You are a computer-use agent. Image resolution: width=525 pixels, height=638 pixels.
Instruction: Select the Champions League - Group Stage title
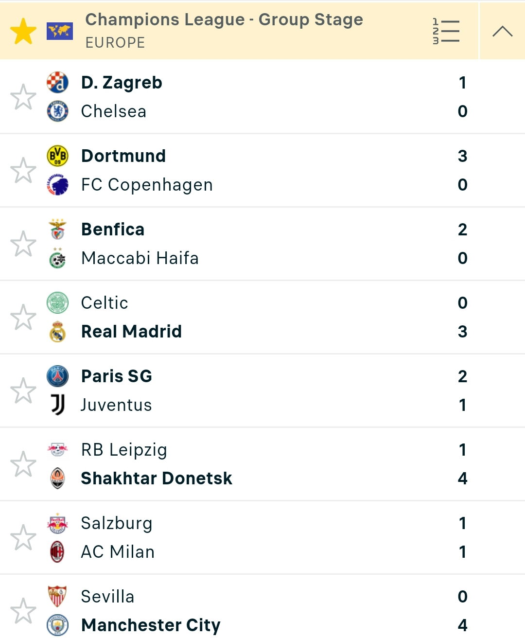pos(224,19)
